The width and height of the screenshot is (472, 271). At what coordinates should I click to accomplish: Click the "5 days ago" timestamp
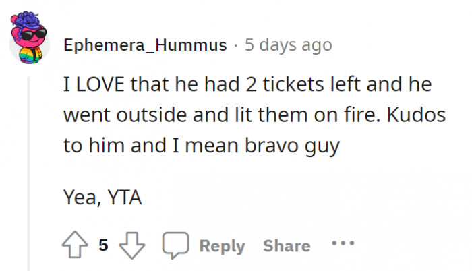[288, 45]
